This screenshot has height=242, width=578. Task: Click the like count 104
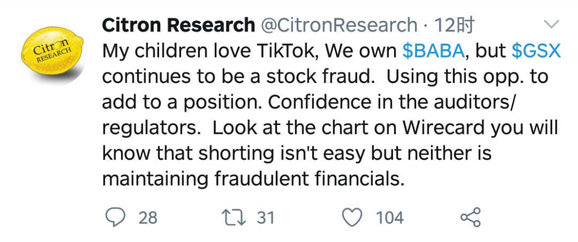click(x=390, y=218)
